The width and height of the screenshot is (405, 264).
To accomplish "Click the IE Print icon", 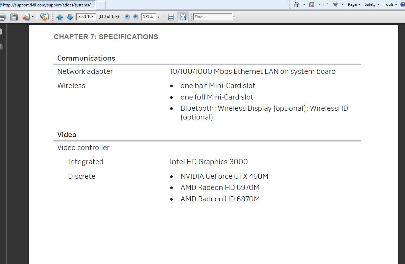I will pos(335,4).
